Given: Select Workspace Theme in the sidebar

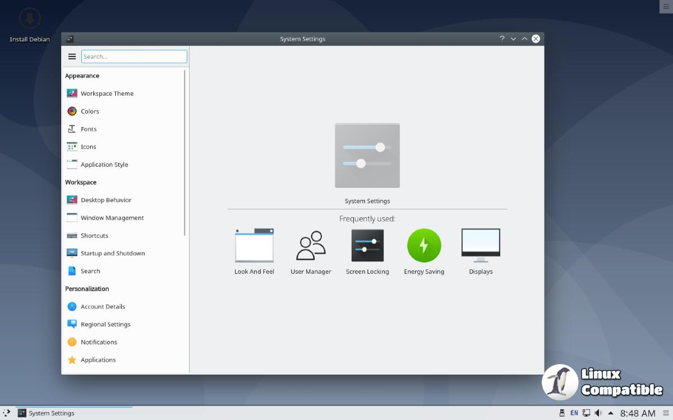Looking at the screenshot, I should pos(107,94).
